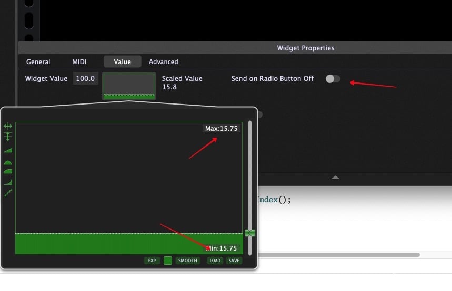Click LOAD to load a curve
The height and width of the screenshot is (291, 452).
tap(215, 261)
